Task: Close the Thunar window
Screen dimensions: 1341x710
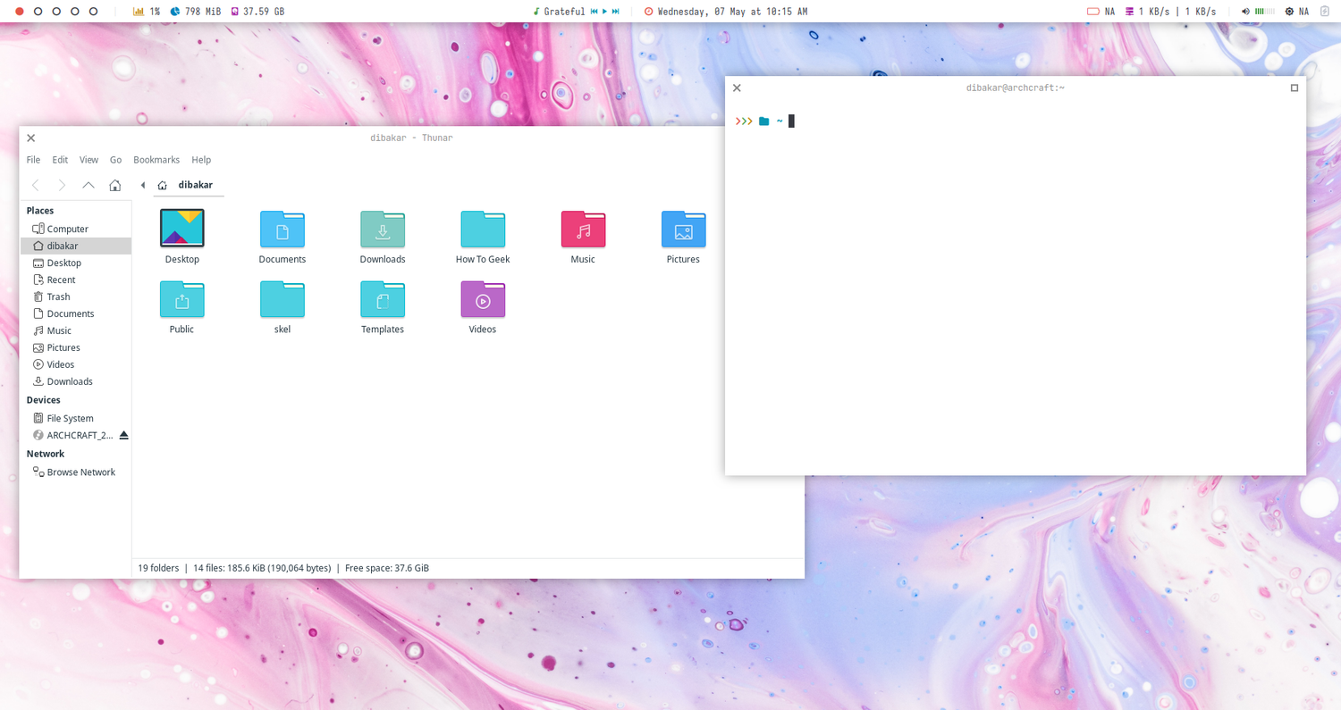Action: (31, 138)
